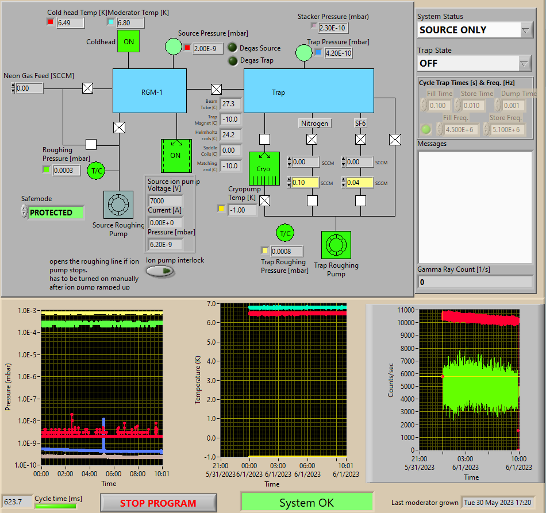546x513 pixels.
Task: Enable the Degas Source indicator
Action: point(233,48)
